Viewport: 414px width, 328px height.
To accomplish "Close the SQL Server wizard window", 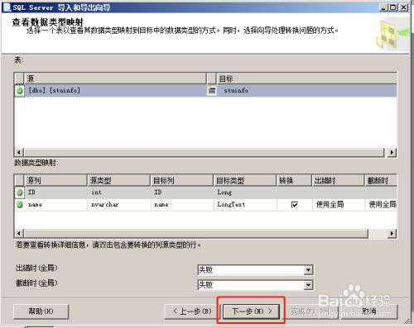I will tap(403, 7).
